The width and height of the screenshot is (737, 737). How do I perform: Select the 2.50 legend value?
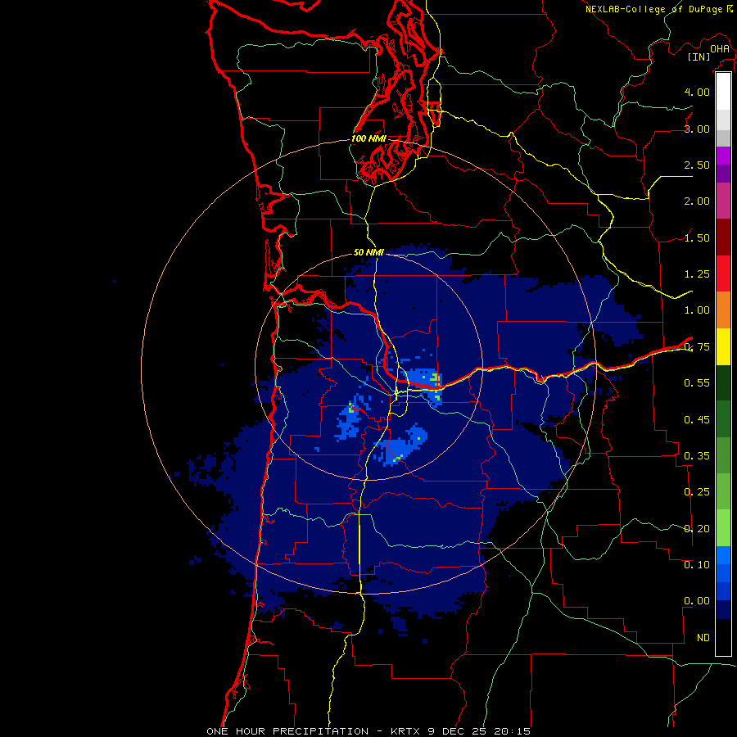pos(697,165)
